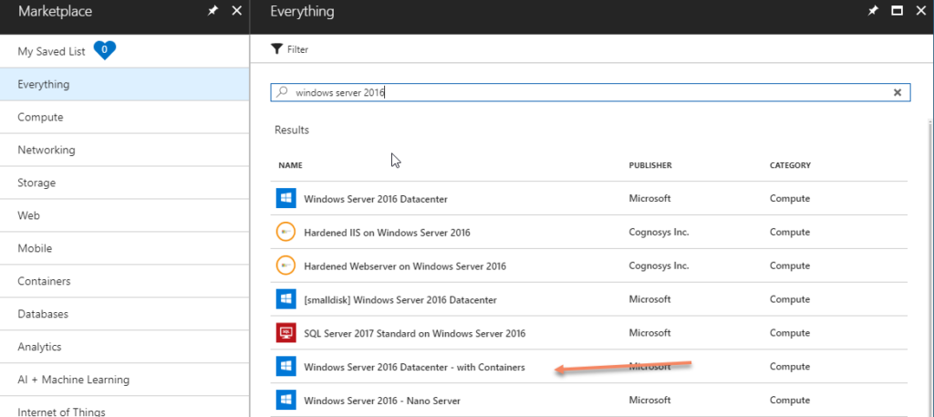
Task: Select the Compute category
Action: [x=124, y=118]
